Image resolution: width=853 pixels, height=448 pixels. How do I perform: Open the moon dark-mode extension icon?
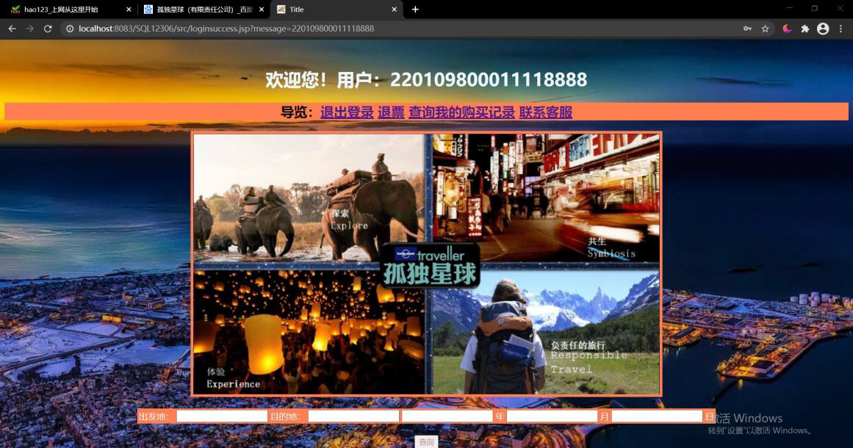pyautogui.click(x=787, y=29)
